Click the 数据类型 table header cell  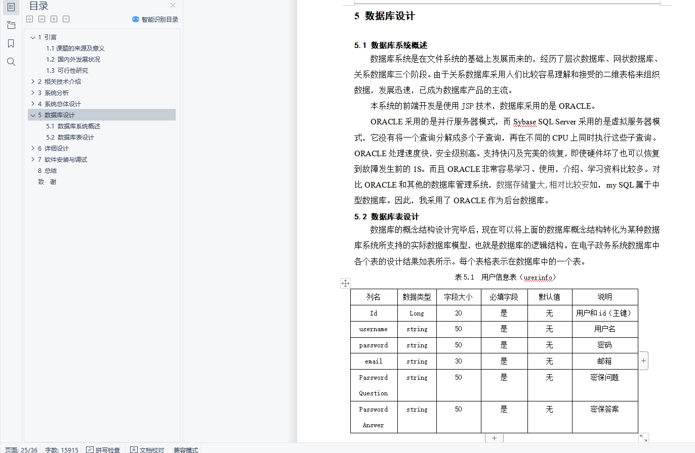(x=417, y=297)
